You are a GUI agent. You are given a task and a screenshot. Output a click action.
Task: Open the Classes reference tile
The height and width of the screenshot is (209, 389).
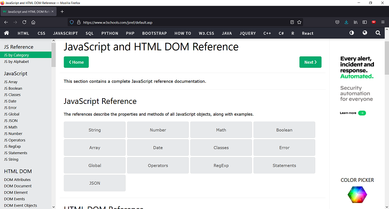tap(221, 148)
